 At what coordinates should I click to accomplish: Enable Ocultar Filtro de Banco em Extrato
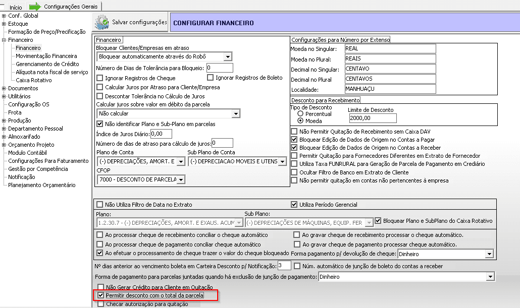click(294, 172)
